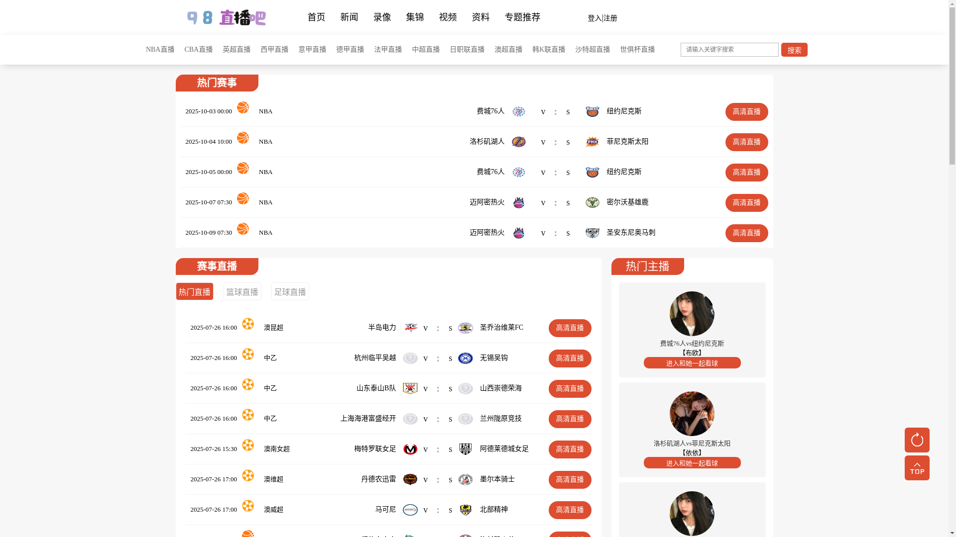Open the 首页 menu item
956x537 pixels.
[316, 17]
